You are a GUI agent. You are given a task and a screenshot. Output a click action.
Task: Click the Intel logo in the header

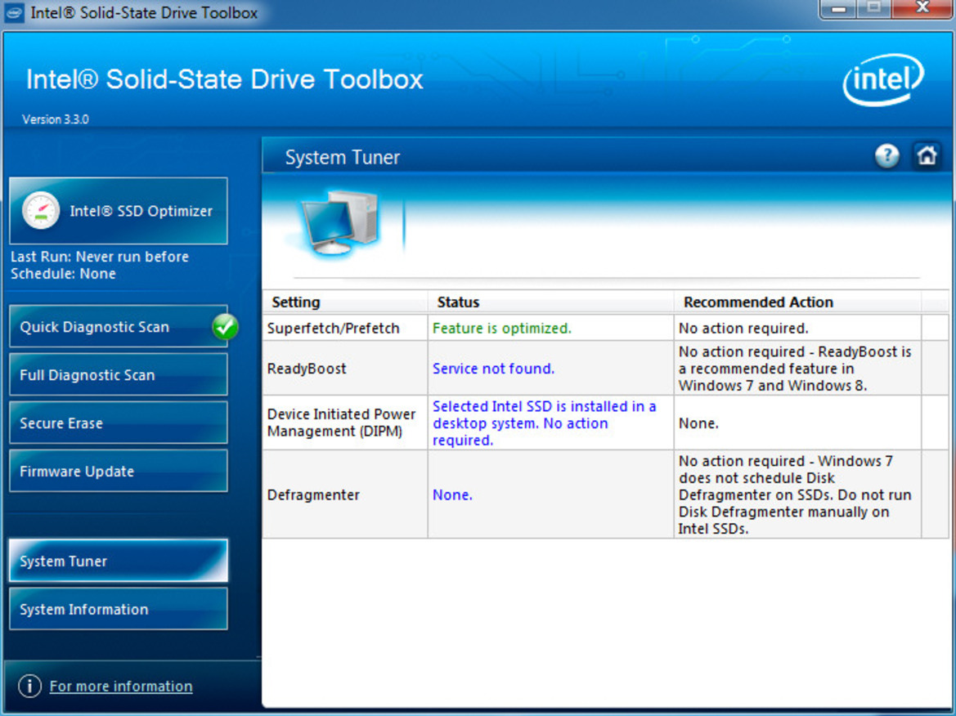coord(883,80)
